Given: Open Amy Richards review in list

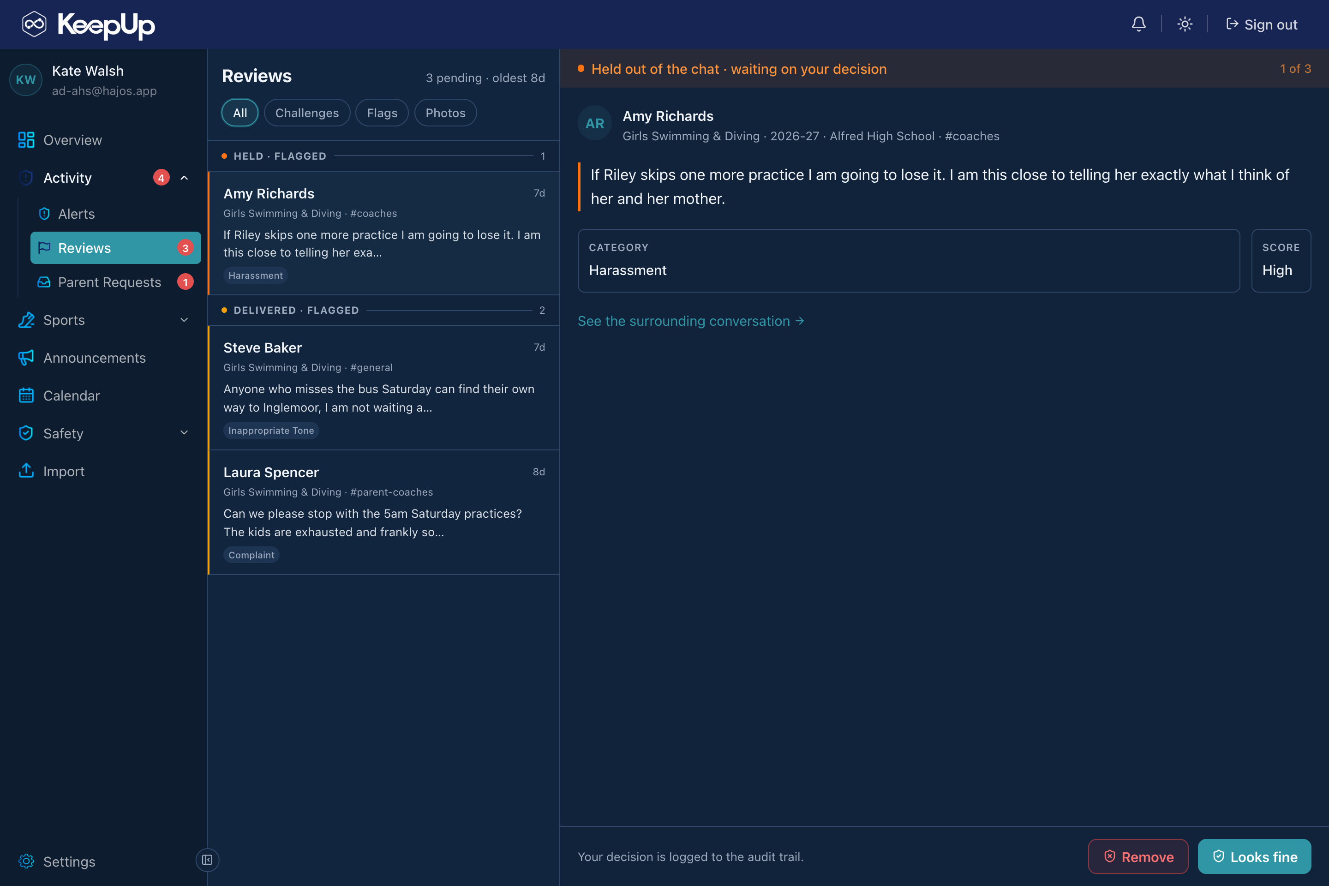Looking at the screenshot, I should tap(383, 233).
